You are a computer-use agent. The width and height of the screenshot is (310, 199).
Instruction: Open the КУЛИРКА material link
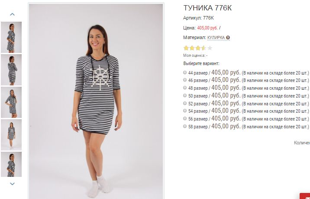point(216,37)
